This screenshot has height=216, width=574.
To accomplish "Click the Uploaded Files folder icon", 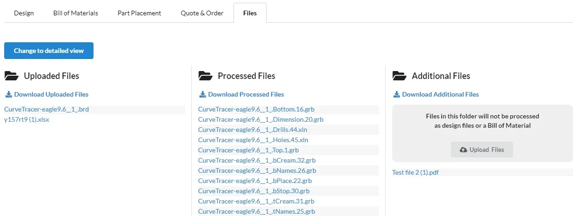I will tap(11, 76).
